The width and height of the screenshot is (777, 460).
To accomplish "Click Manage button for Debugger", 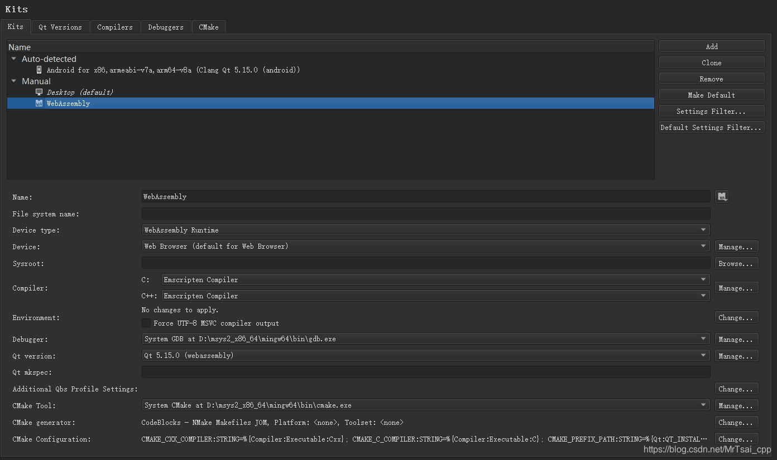I will 737,339.
